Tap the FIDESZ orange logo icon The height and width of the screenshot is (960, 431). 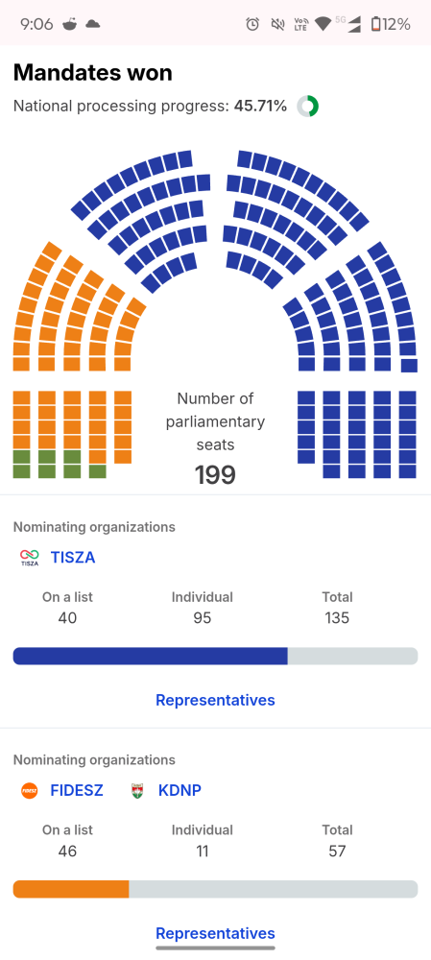30,790
